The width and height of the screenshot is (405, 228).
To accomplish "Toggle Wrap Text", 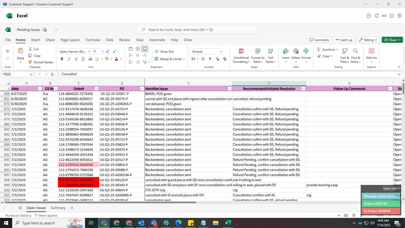I will point(164,51).
